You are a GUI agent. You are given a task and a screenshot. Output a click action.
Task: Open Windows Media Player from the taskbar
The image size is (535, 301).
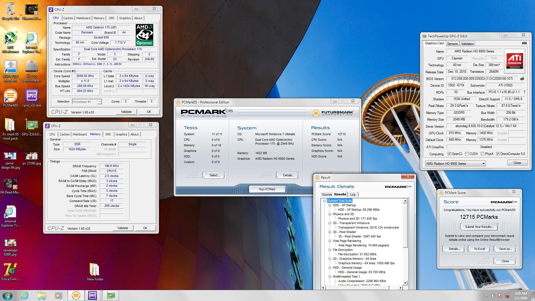pyautogui.click(x=58, y=295)
